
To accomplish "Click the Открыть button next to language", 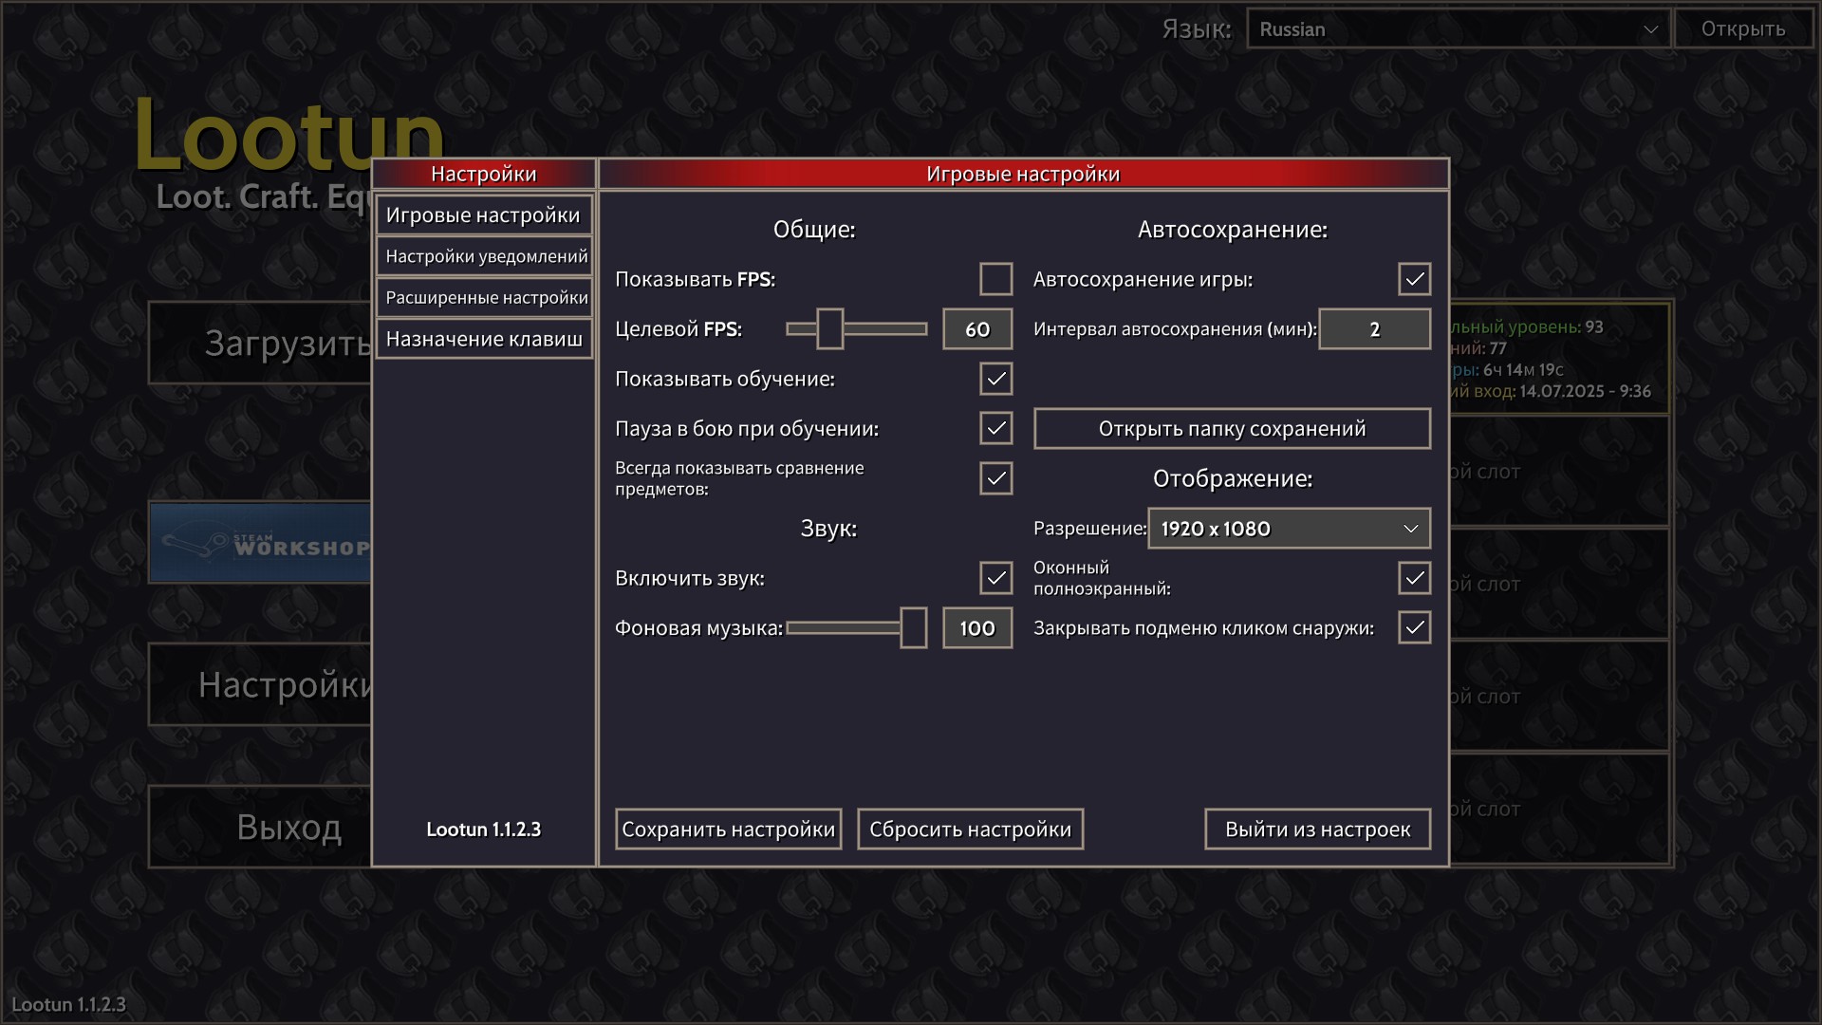I will tap(1743, 29).
